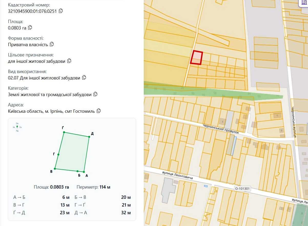Image resolution: width=308 pixels, height=226 pixels.
Task: Click the cadastral number text 3210945900:01:076:0251
Action: click(x=32, y=11)
